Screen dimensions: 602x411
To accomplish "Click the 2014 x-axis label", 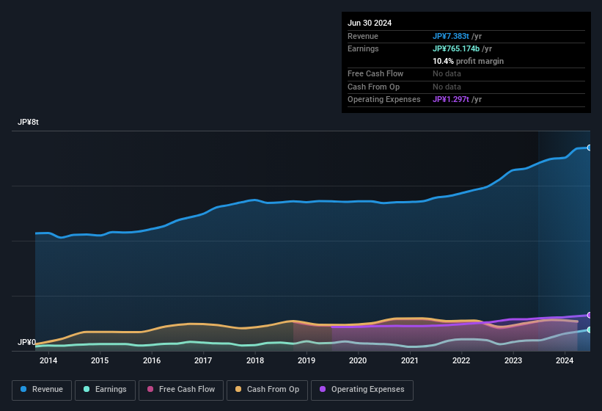I will click(x=48, y=360).
